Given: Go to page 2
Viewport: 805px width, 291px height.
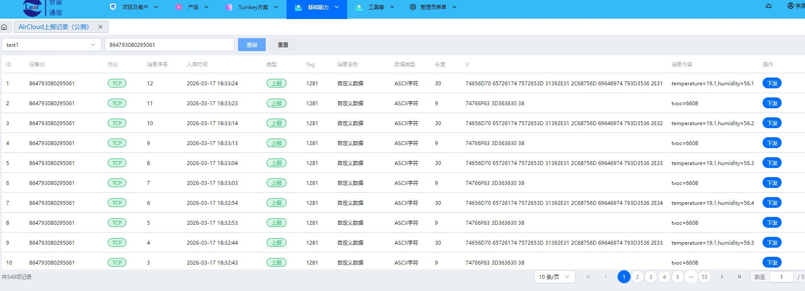Looking at the screenshot, I should [638, 277].
